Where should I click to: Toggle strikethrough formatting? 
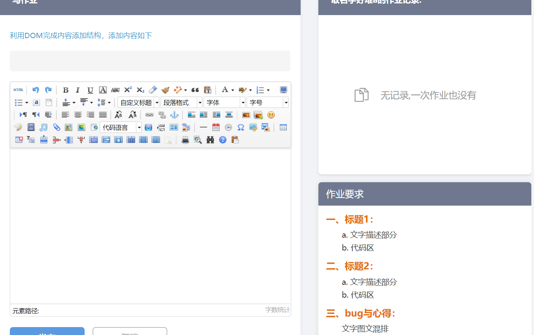(x=115, y=90)
